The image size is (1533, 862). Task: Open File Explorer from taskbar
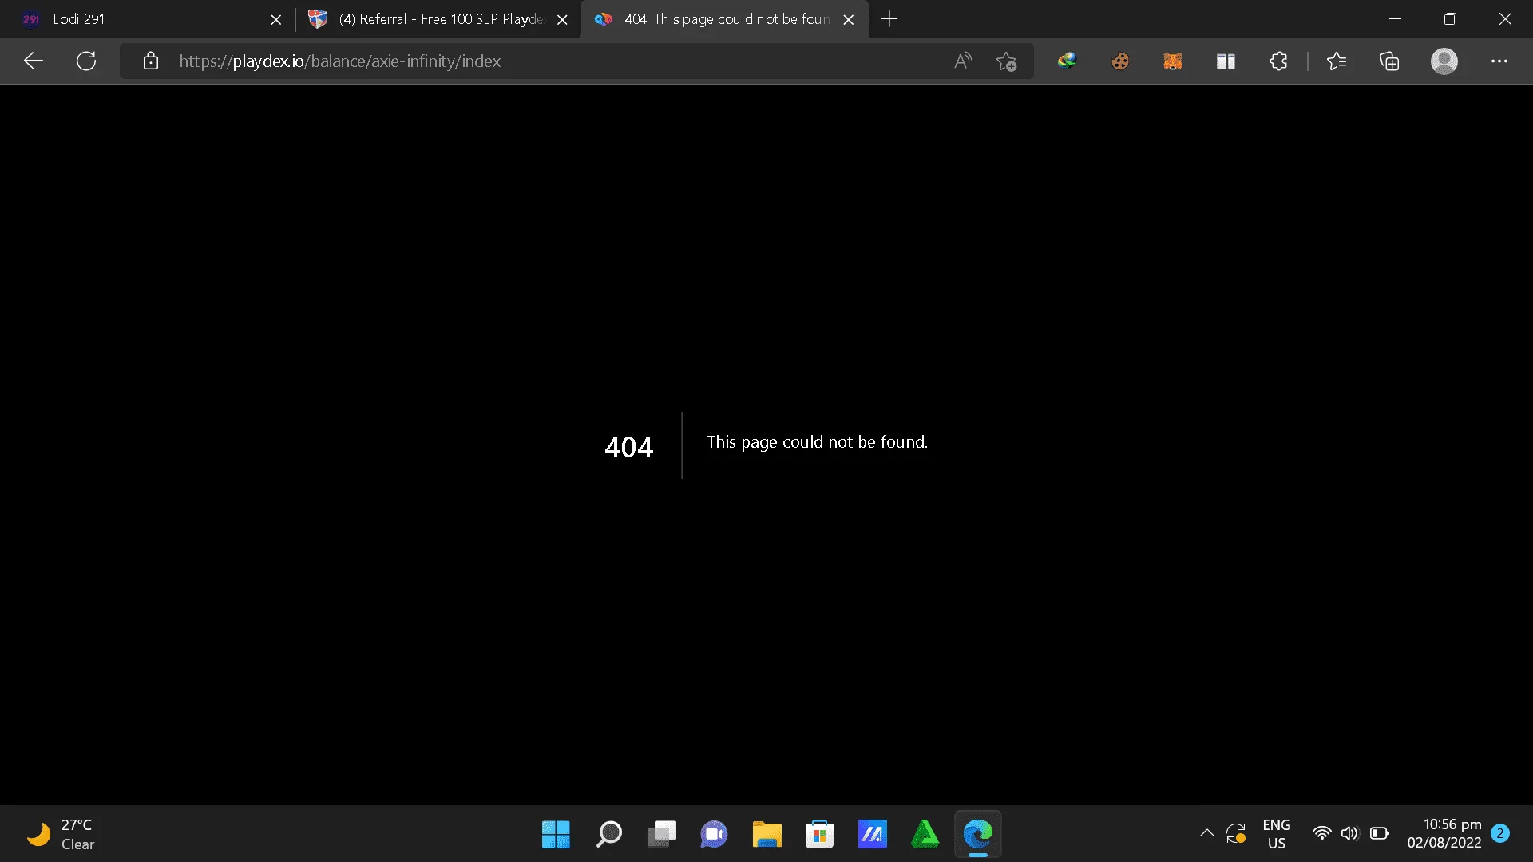[x=766, y=835]
